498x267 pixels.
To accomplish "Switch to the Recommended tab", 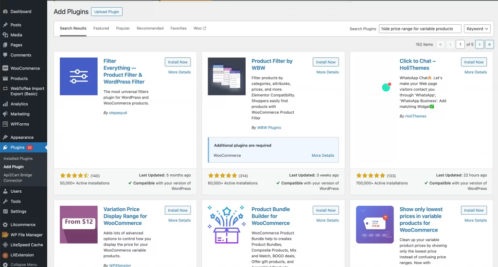I will point(150,28).
